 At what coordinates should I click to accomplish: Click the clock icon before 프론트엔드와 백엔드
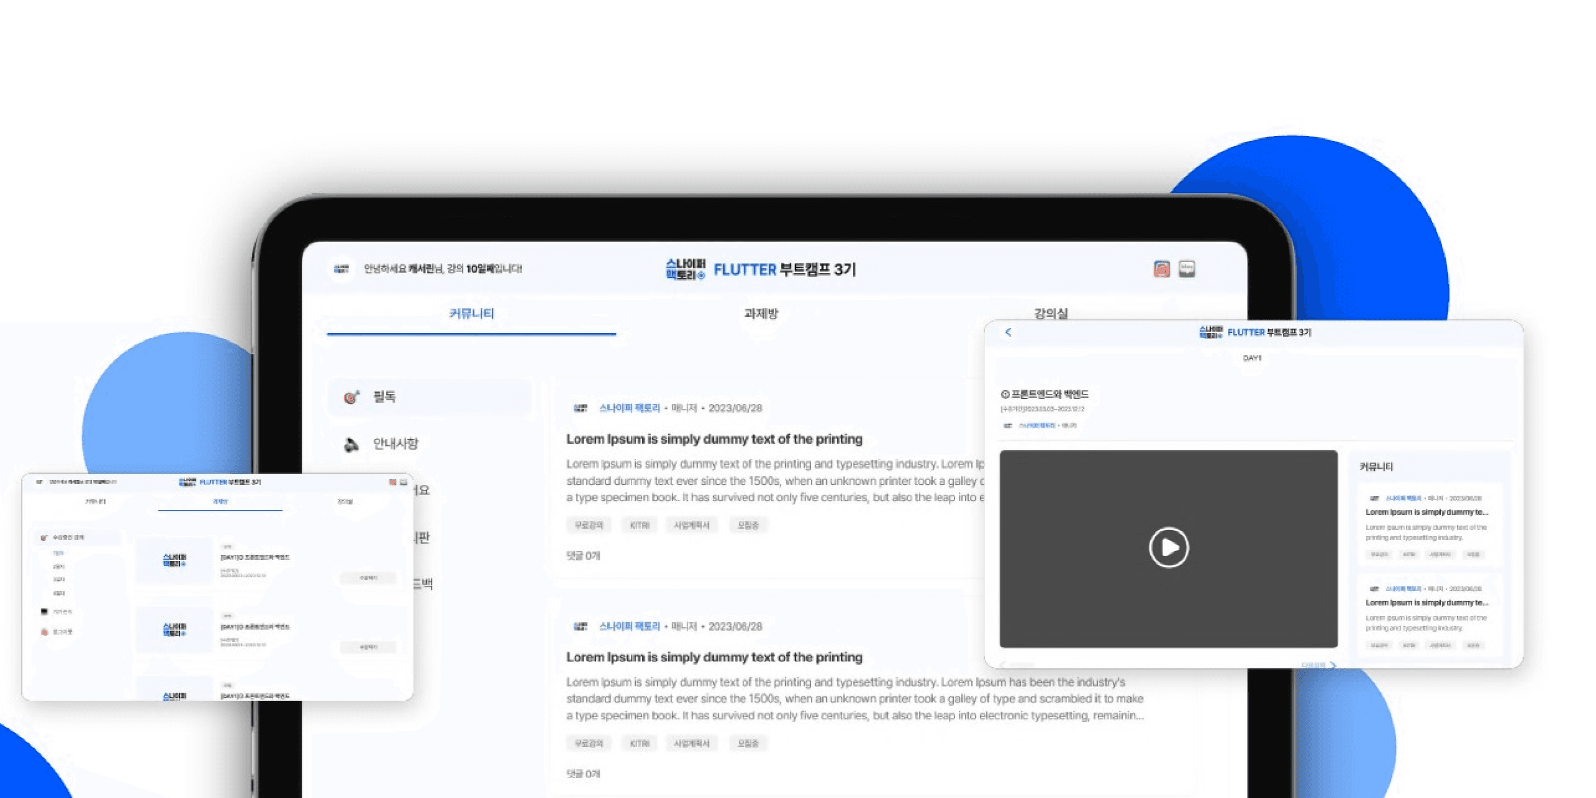click(x=1005, y=394)
